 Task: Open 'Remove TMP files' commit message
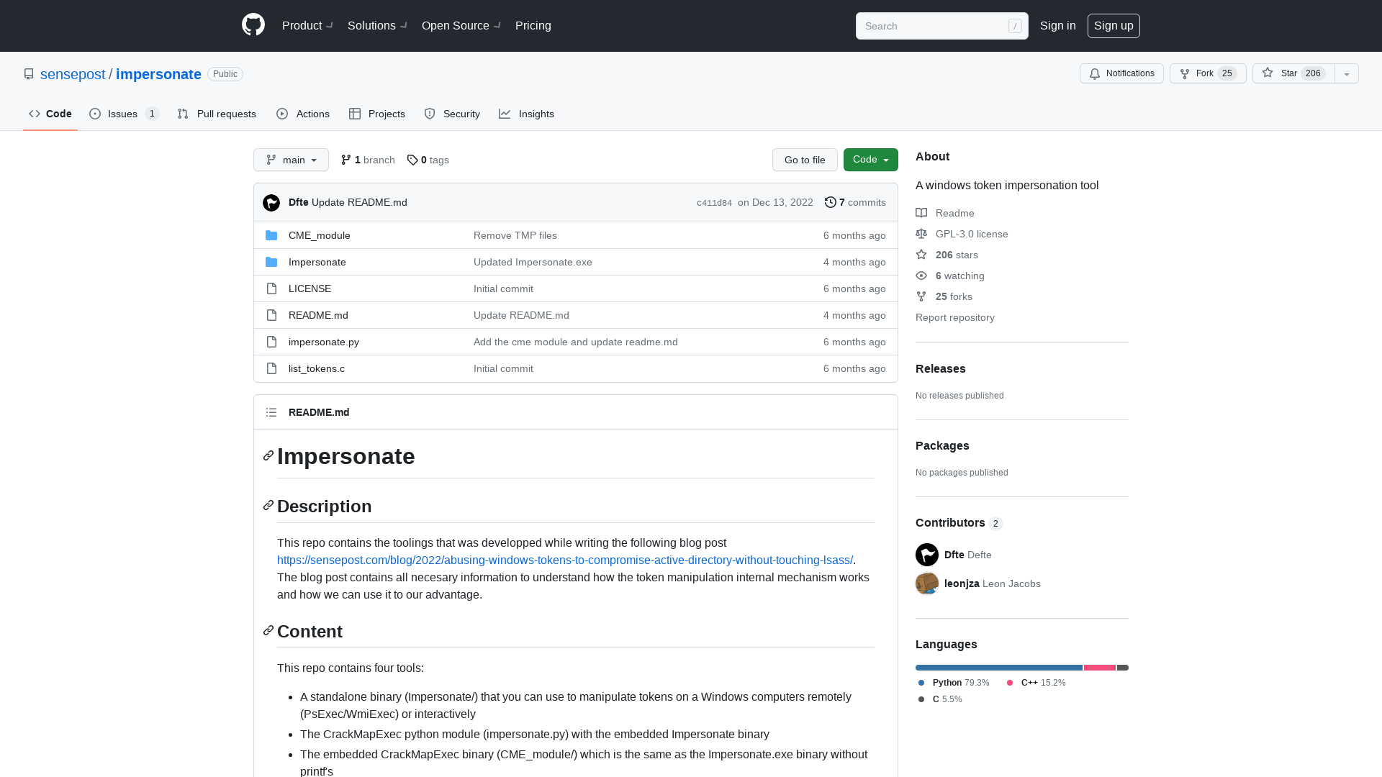[x=515, y=235]
